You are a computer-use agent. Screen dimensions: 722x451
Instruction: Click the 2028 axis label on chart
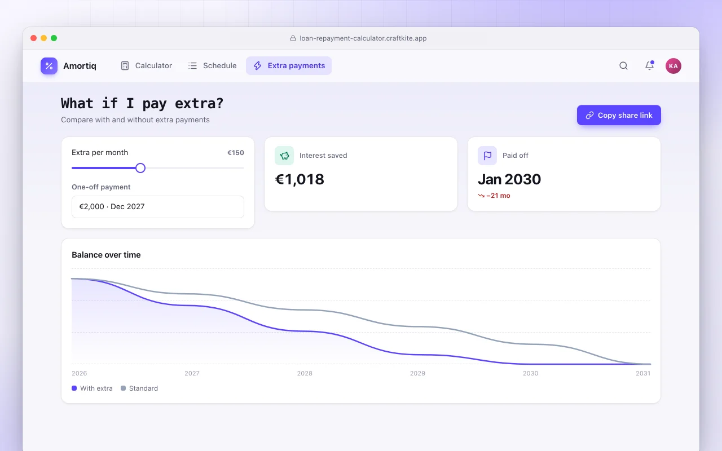[x=305, y=373]
